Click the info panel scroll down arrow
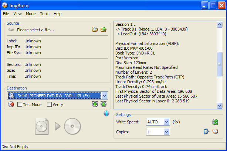 (x=219, y=105)
